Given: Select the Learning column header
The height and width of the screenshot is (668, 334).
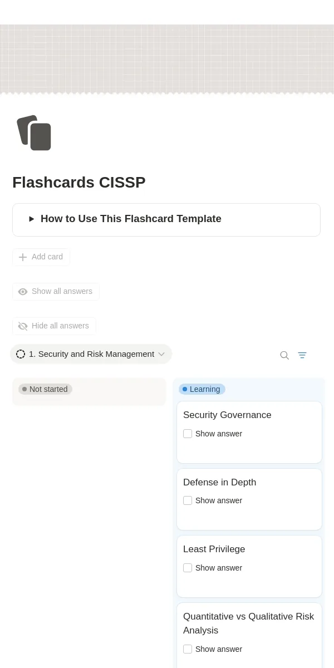Looking at the screenshot, I should [x=202, y=389].
